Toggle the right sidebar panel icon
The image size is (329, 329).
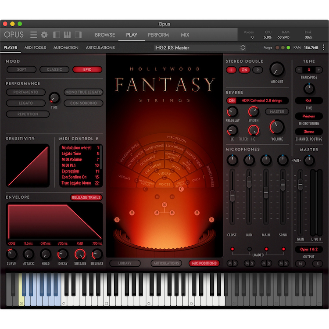click(x=78, y=35)
